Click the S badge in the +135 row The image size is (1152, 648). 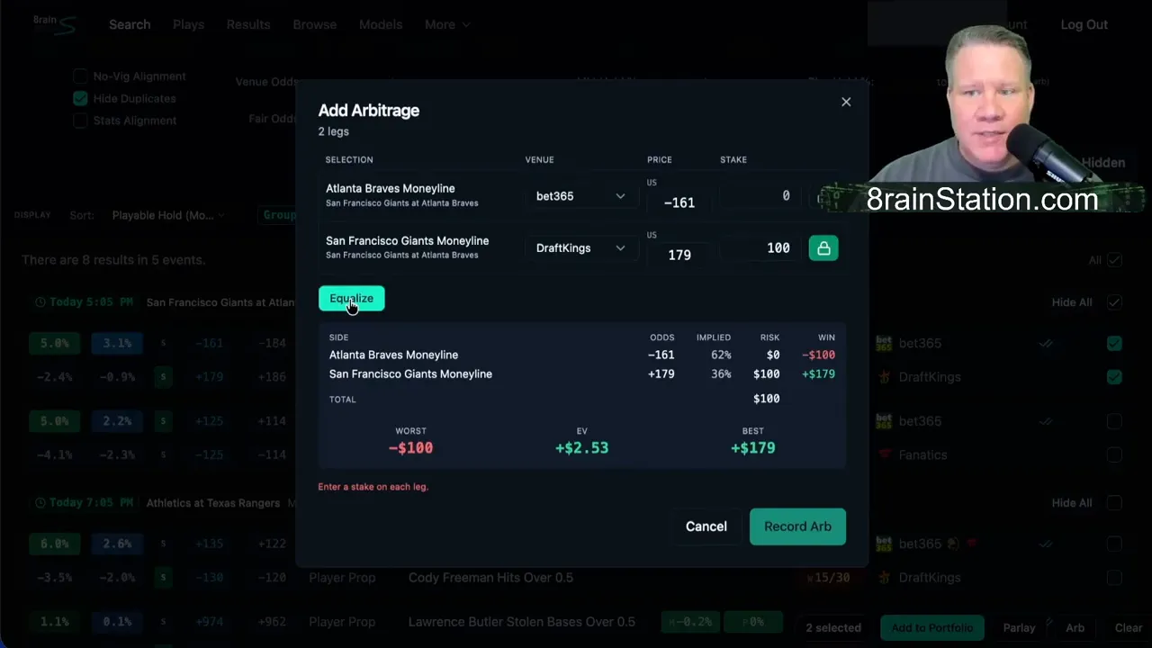coord(163,544)
